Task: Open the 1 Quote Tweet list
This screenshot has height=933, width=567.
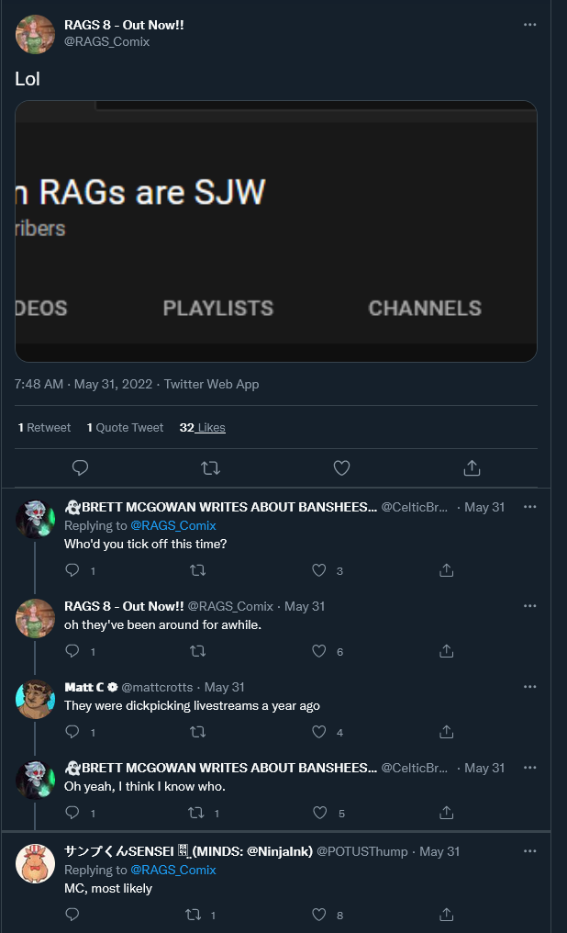Action: pos(125,427)
